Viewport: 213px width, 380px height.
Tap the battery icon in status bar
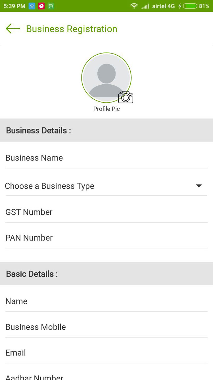[190, 6]
